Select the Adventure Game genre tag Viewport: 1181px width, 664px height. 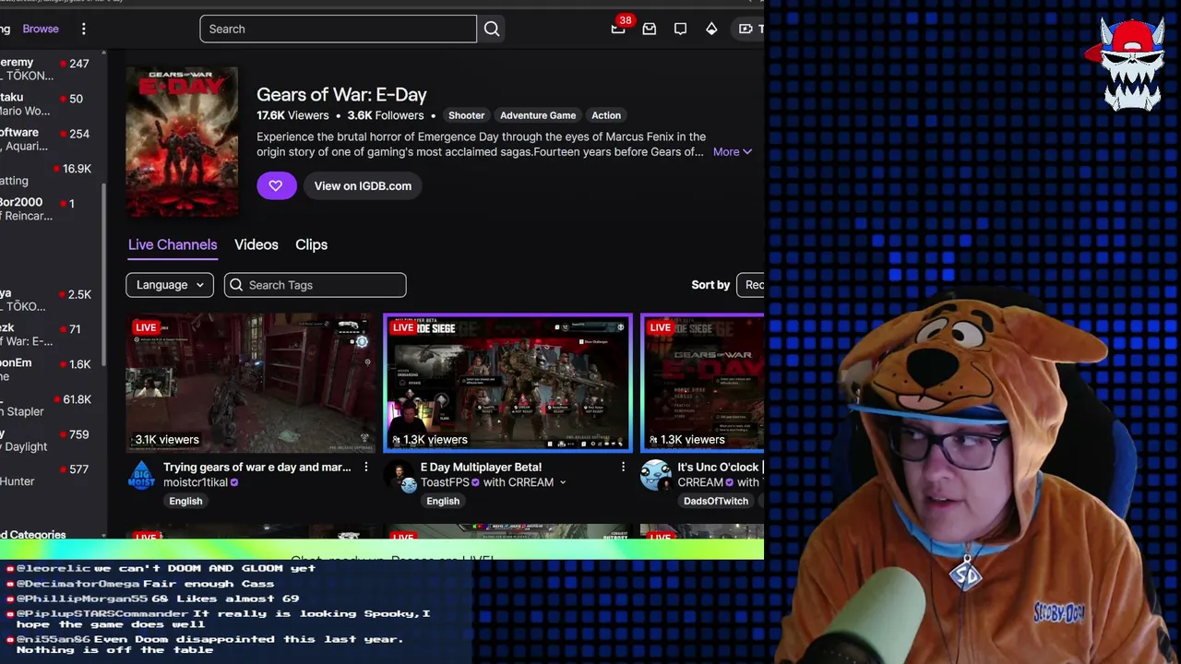pos(538,115)
